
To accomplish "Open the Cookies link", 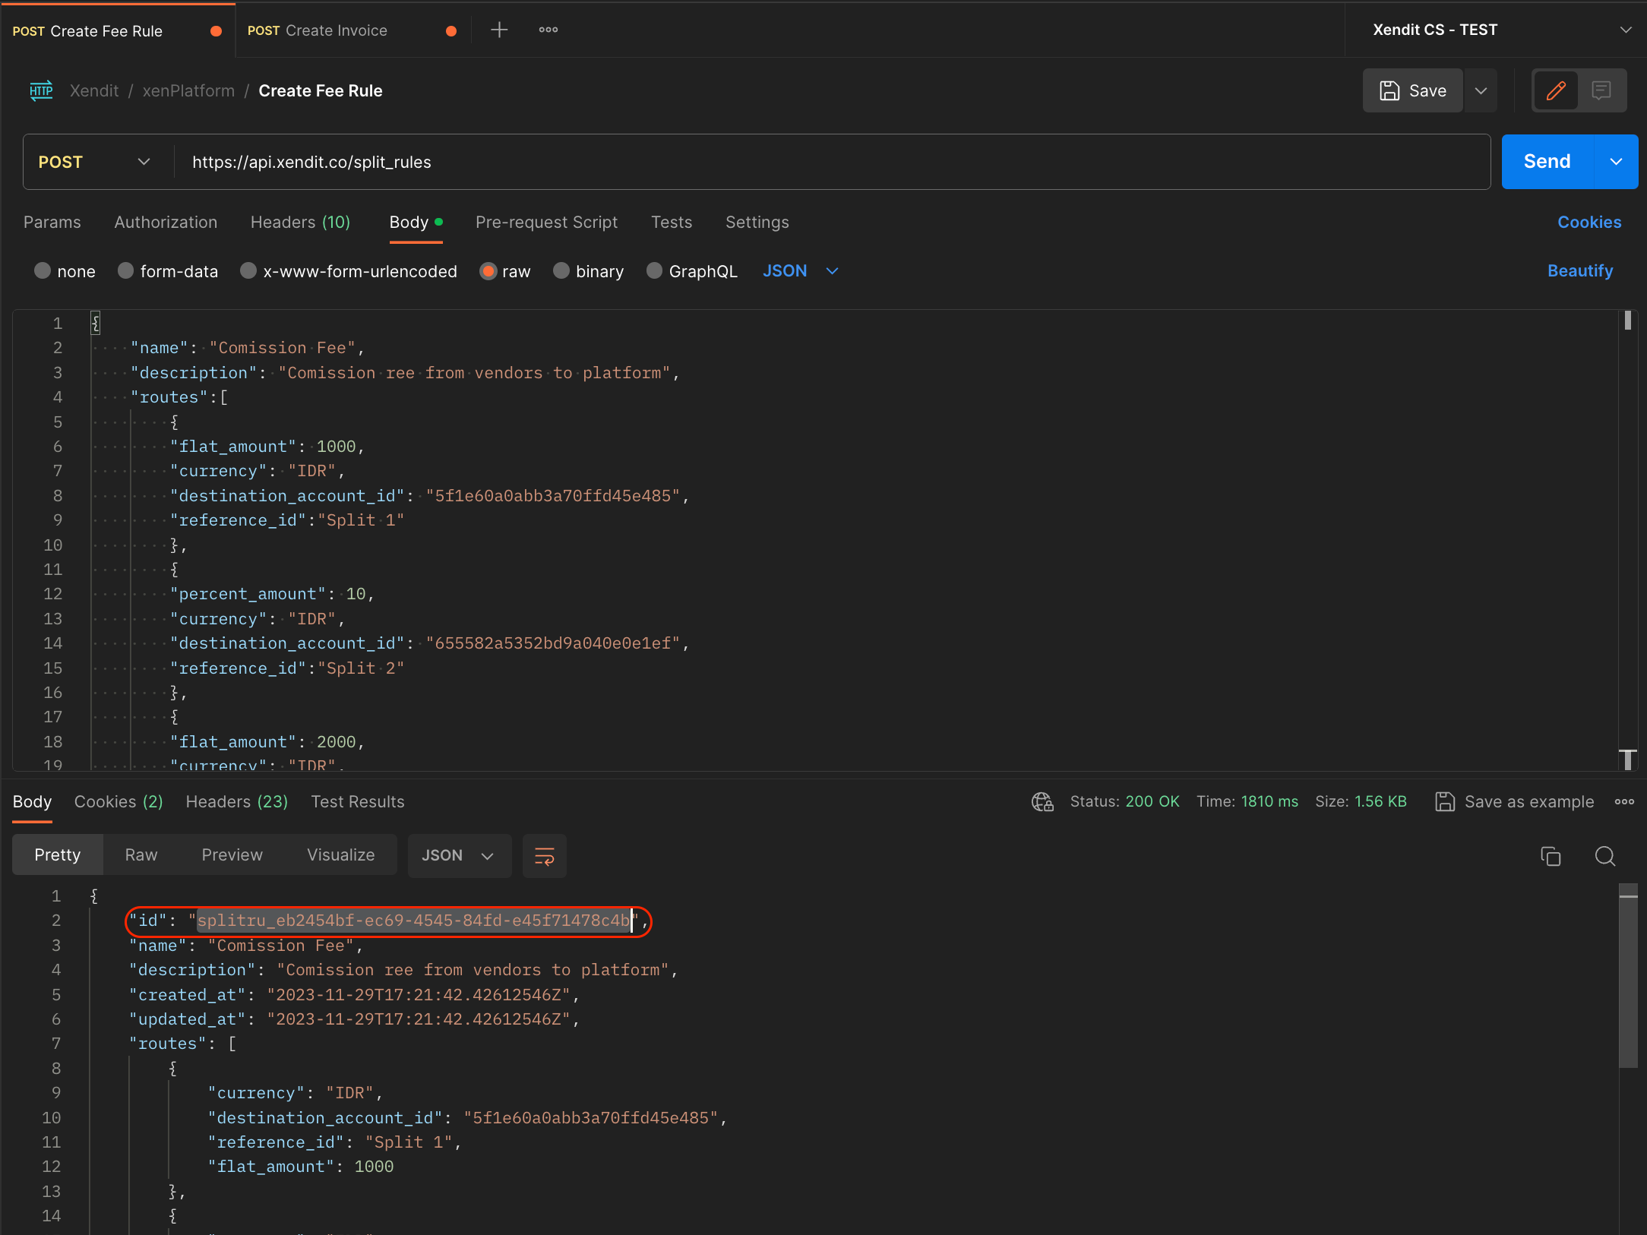I will pos(1589,222).
